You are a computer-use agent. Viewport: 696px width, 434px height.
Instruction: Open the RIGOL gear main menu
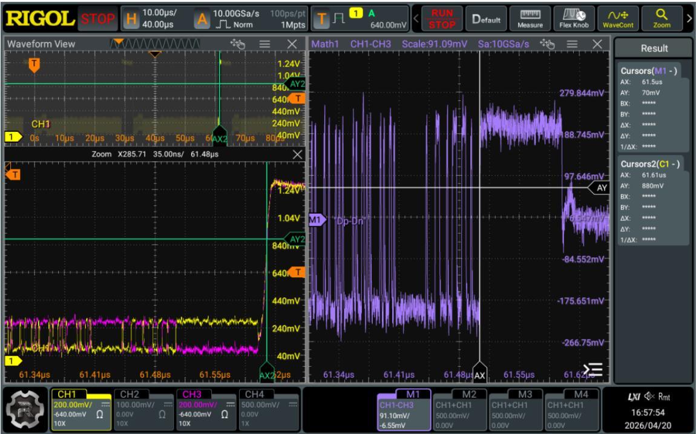(24, 410)
